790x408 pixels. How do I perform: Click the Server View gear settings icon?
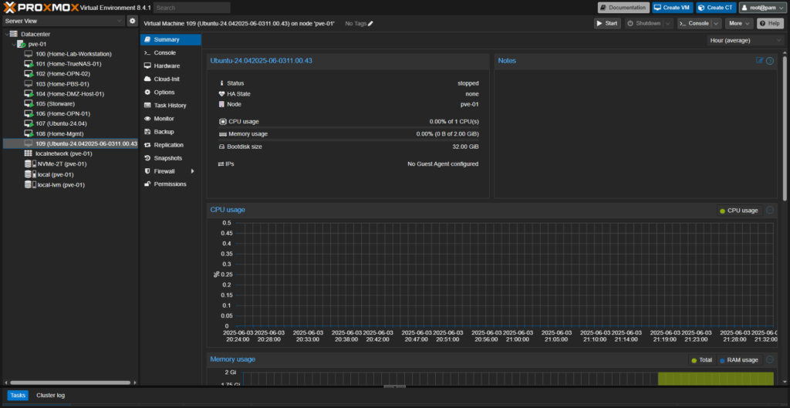[132, 21]
